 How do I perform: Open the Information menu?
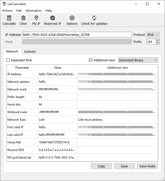pos(33,11)
